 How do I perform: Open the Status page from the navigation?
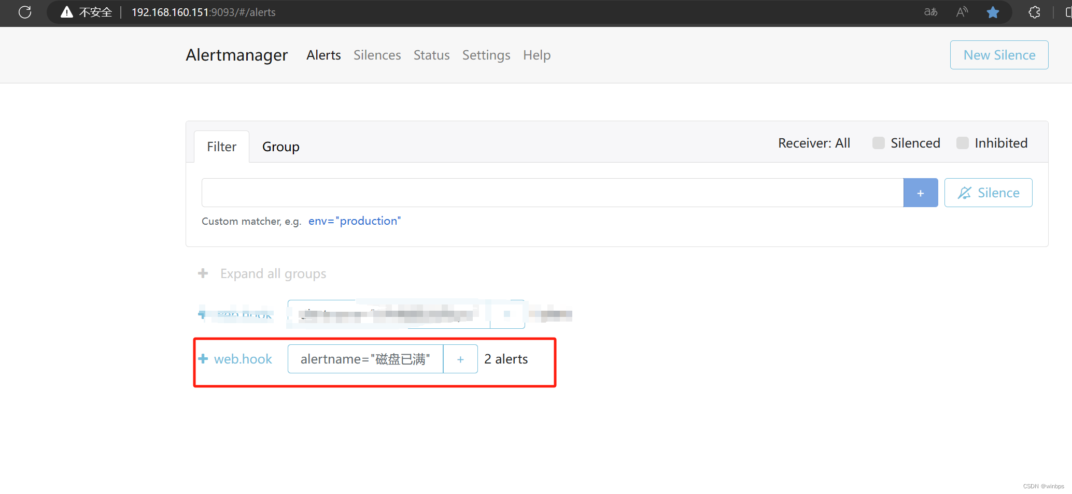coord(431,55)
